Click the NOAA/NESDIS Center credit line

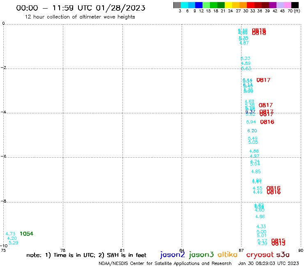pos(165,264)
